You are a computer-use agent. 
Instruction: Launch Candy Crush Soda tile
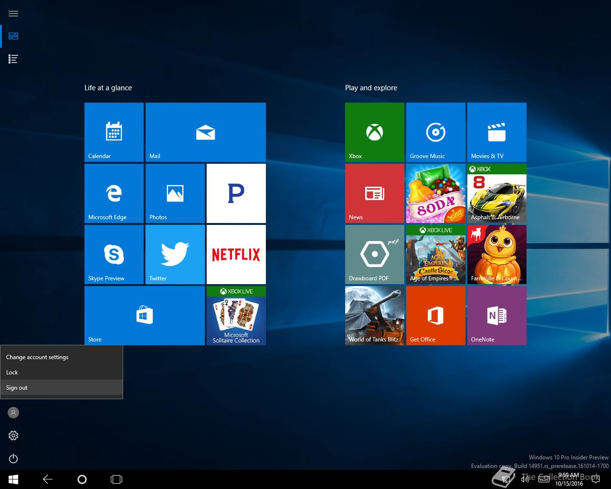436,193
